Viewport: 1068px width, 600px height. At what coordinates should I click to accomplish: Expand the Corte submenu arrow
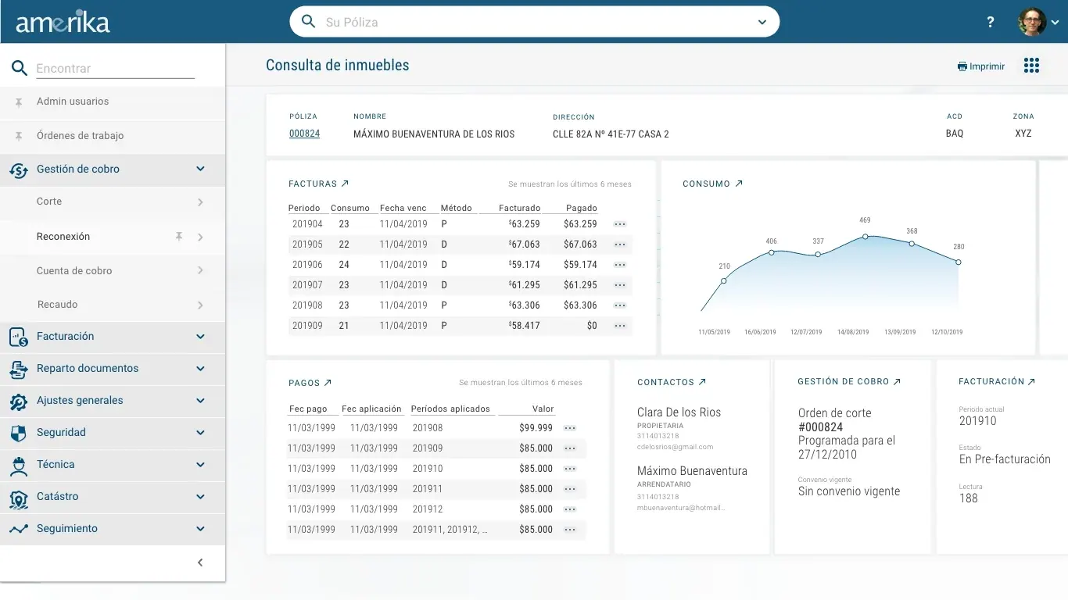click(x=200, y=202)
